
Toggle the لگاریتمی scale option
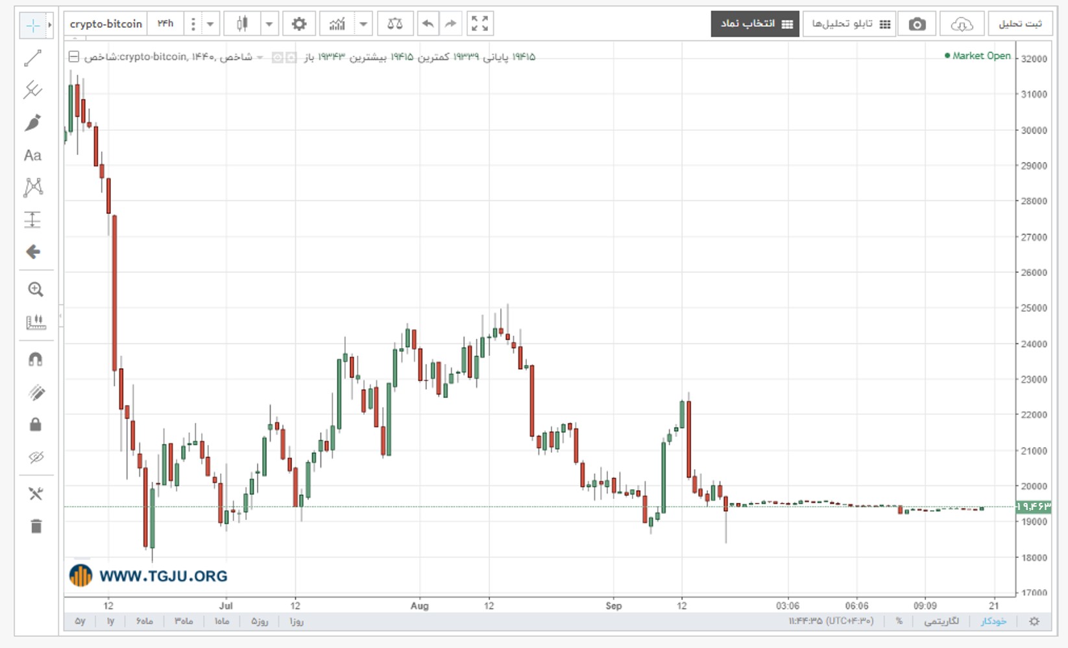(x=941, y=621)
